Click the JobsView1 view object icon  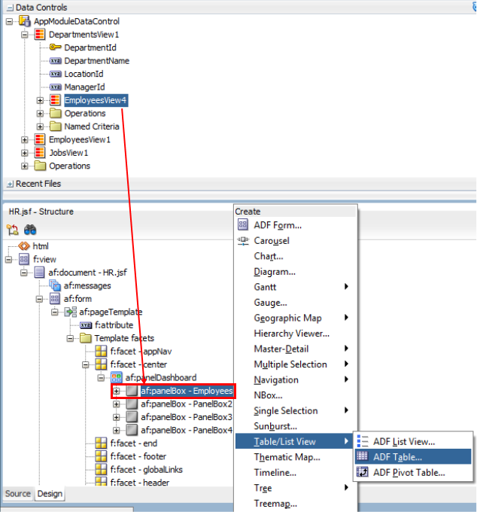pos(40,153)
